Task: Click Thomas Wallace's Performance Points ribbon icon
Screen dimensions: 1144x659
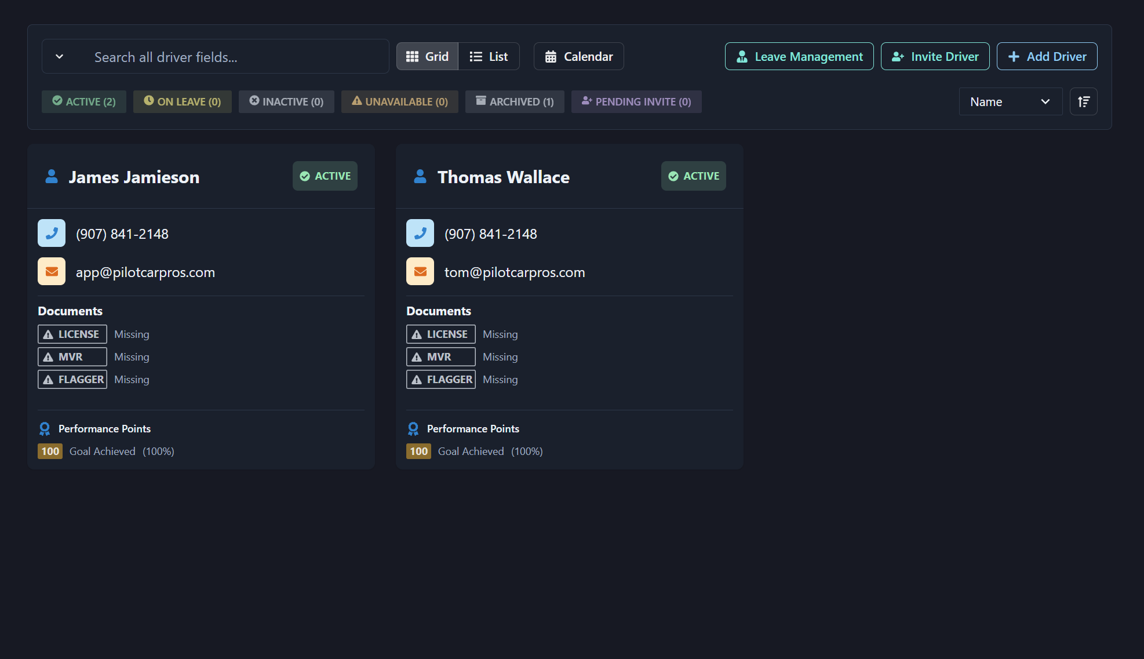Action: [x=413, y=429]
